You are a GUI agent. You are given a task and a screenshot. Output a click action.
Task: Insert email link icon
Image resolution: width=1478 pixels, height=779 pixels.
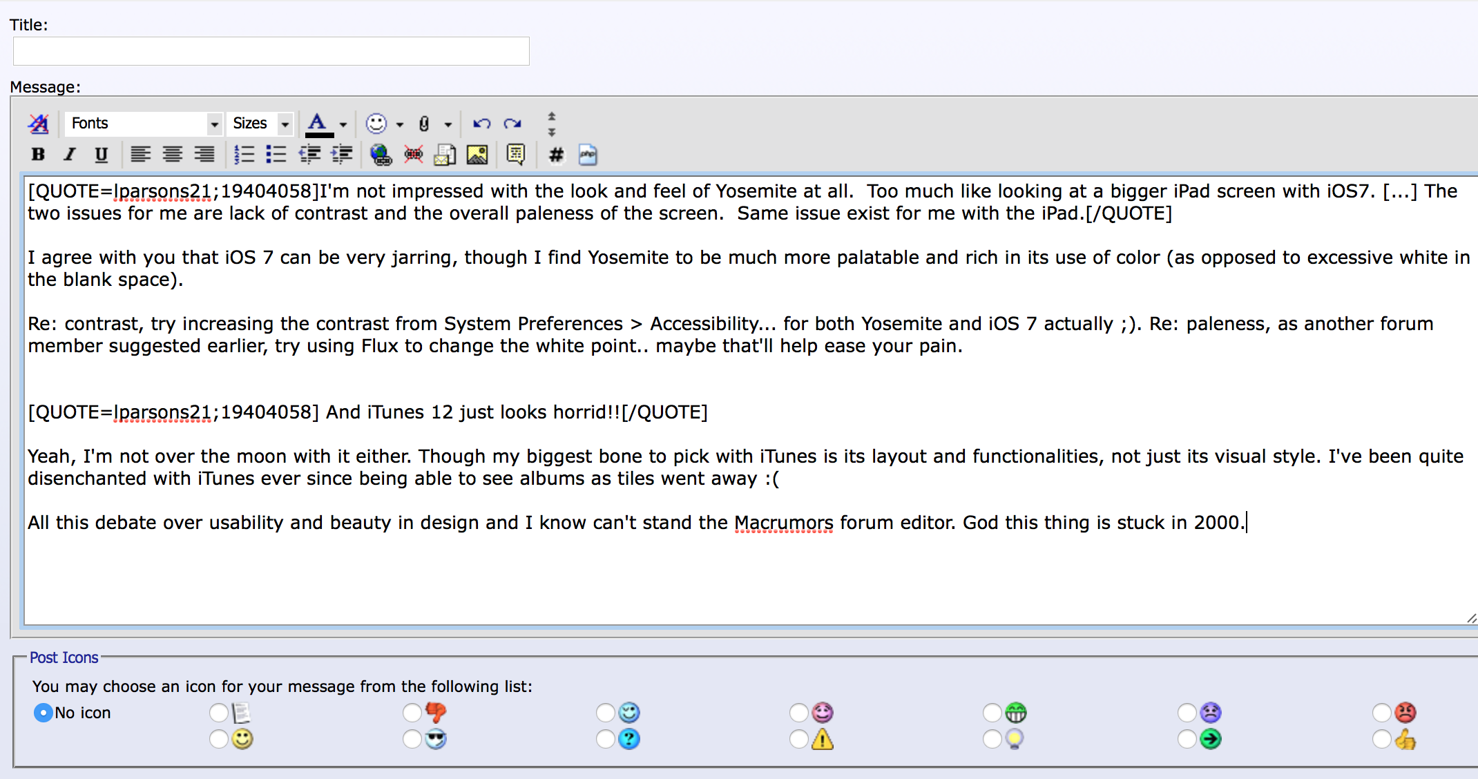[445, 155]
